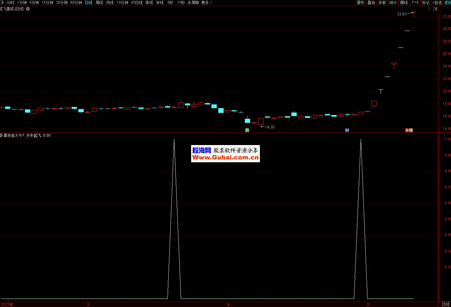Activate the 画线 drawing tool
This screenshot has width=451, height=307.
click(404, 3)
